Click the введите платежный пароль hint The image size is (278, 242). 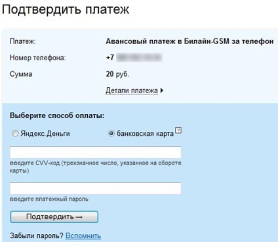(x=49, y=199)
